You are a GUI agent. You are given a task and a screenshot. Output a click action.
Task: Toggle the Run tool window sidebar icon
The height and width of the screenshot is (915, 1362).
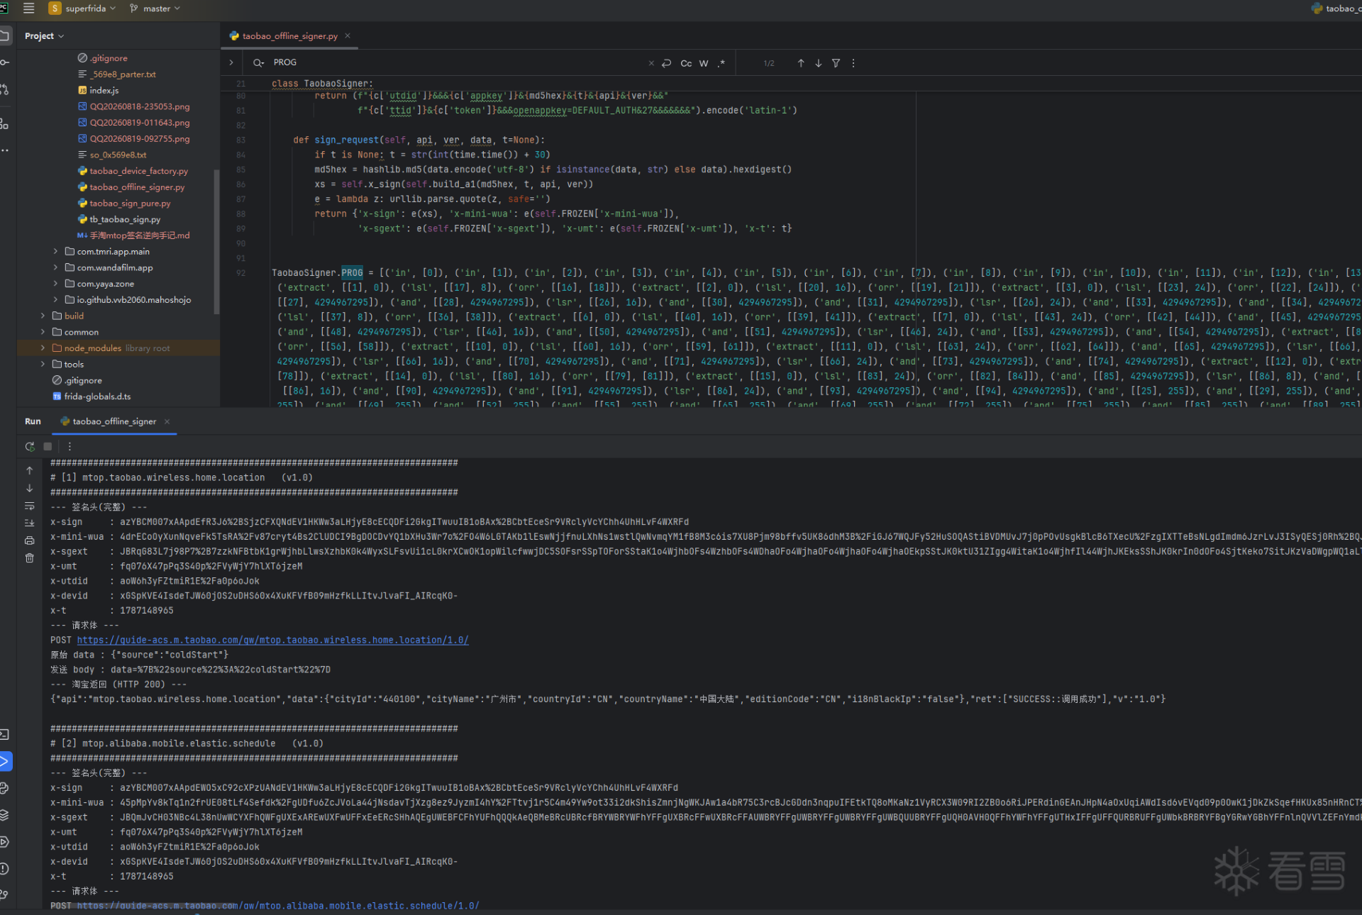pyautogui.click(x=5, y=761)
